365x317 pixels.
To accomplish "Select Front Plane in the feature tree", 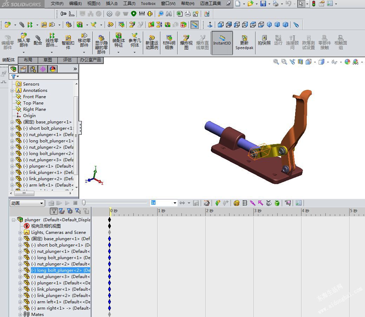I will click(34, 97).
